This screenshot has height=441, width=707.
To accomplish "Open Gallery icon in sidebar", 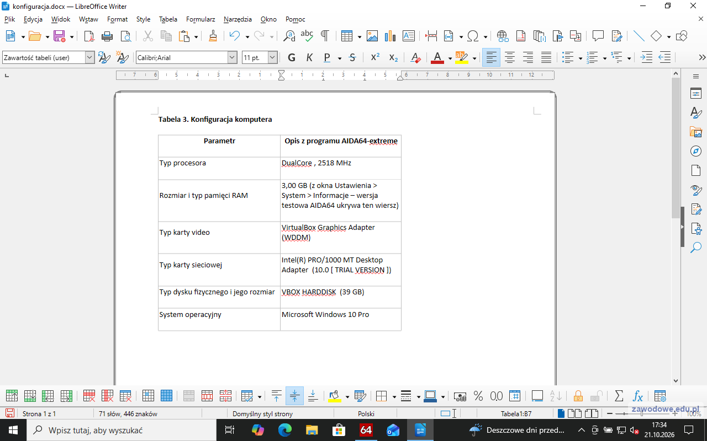I will click(696, 132).
